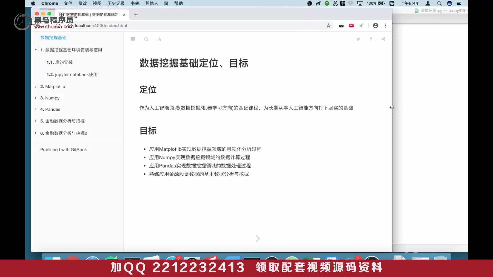Image resolution: width=493 pixels, height=277 pixels.
Task: Open the 修改 menu
Action: coord(82,3)
